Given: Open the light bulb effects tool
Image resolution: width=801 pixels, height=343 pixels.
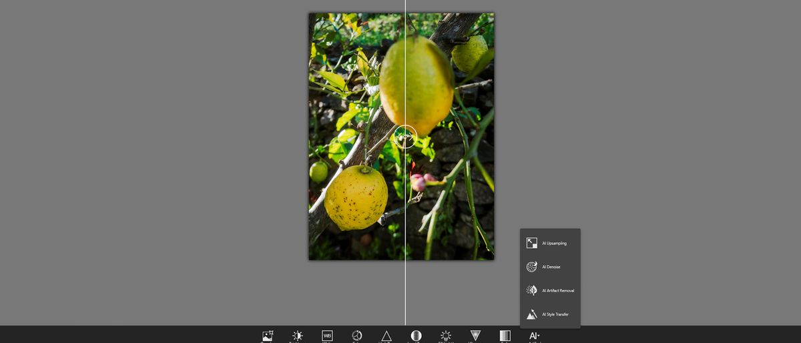Looking at the screenshot, I should coord(446,336).
